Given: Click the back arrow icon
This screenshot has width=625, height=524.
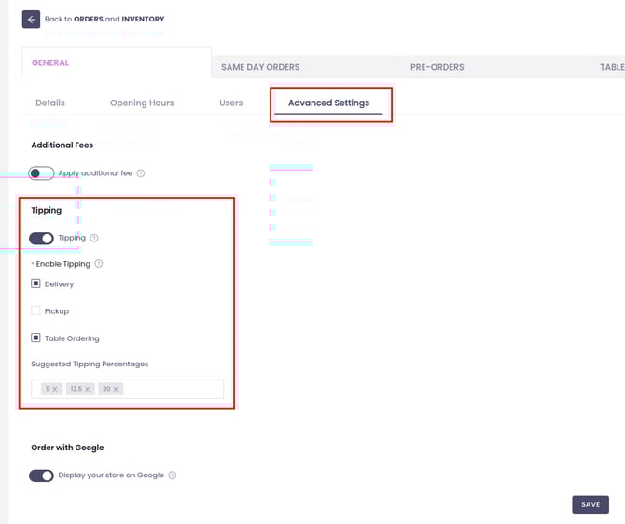Looking at the screenshot, I should (x=31, y=19).
